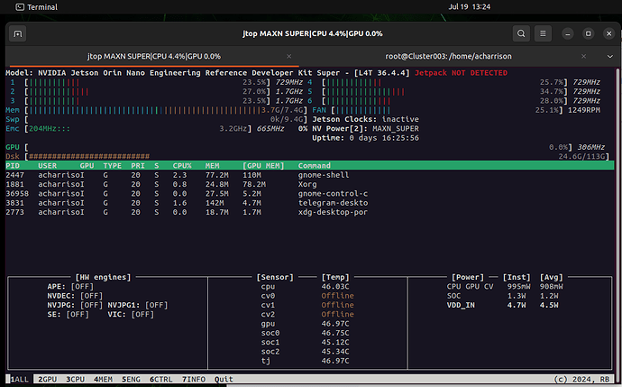
Task: Click the Jetpack NOT DETECTED warning
Action: (461, 73)
